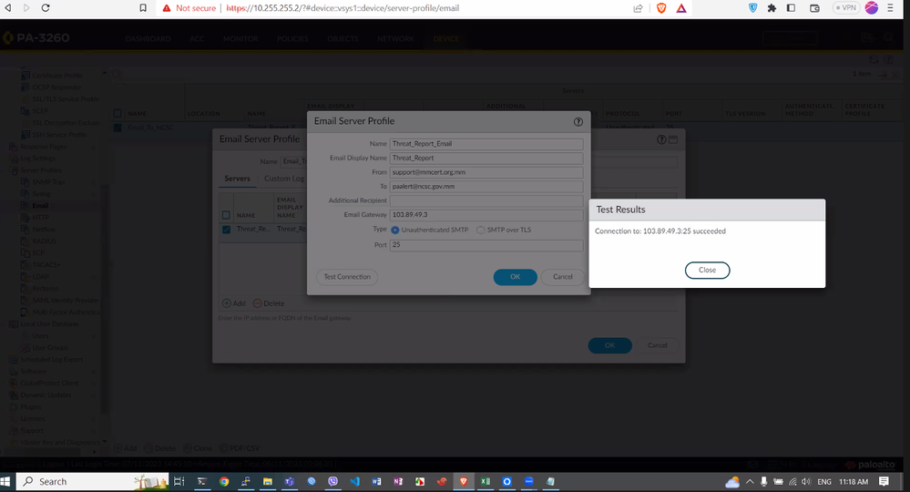Click the Additional Recipient field
This screenshot has height=492, width=910.
coord(486,200)
